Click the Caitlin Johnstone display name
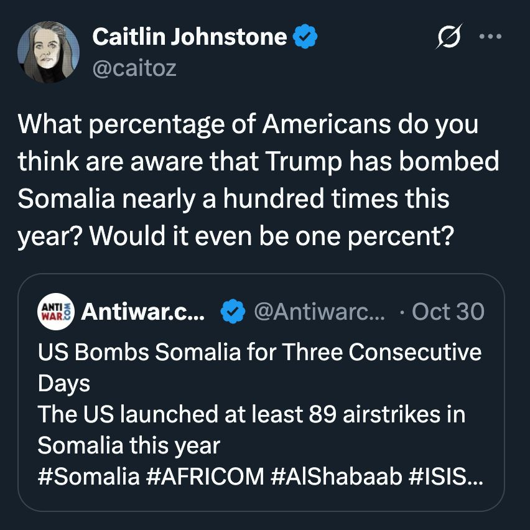 click(189, 38)
